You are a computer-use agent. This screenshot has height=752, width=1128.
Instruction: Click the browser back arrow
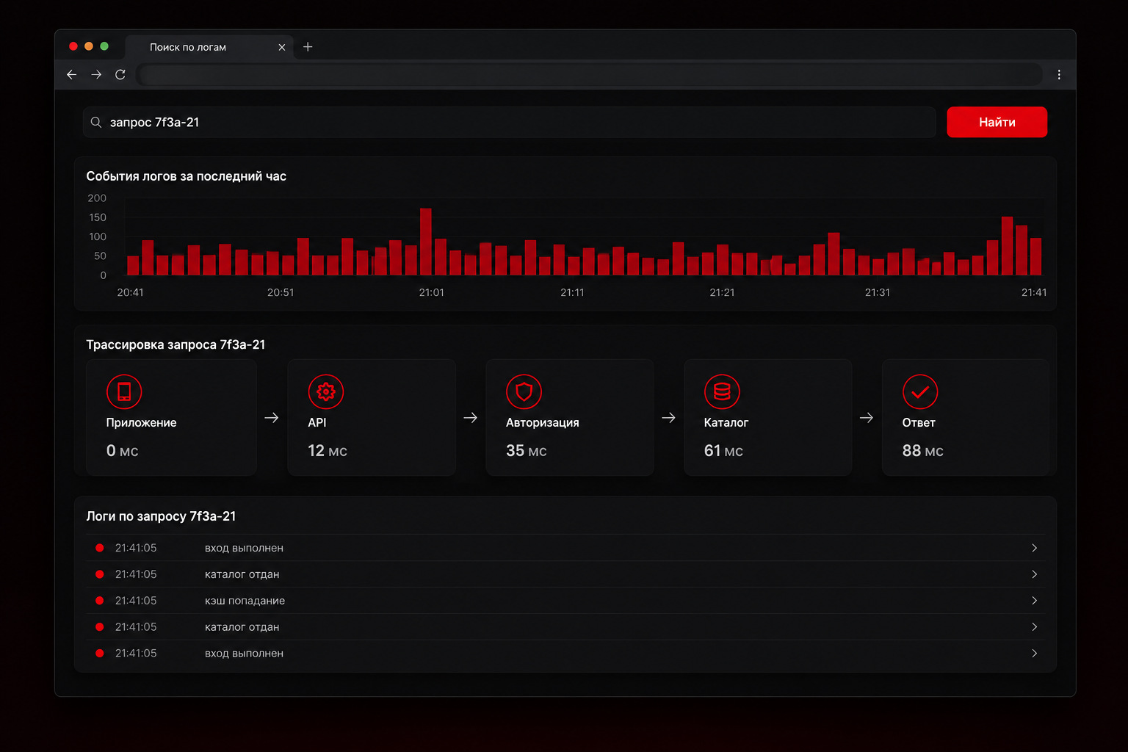point(71,74)
